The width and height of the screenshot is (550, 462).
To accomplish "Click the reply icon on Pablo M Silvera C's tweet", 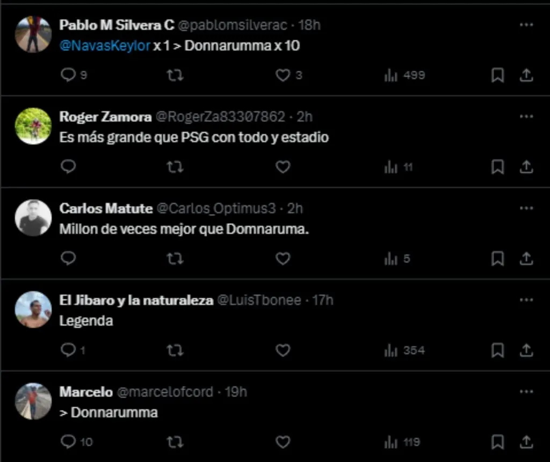I will tap(68, 75).
